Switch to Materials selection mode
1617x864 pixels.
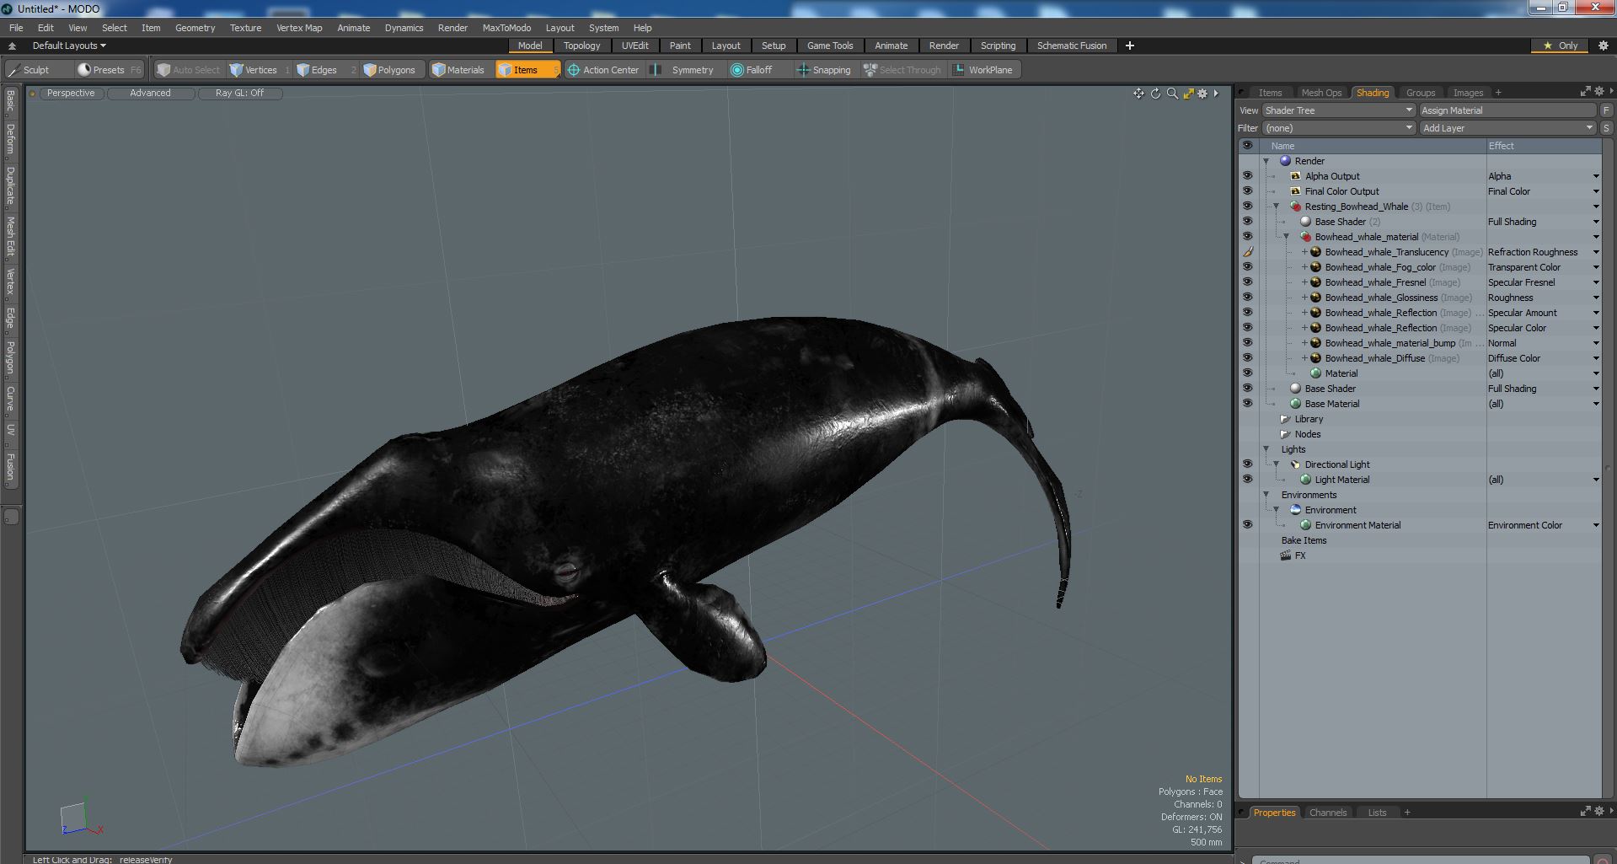coord(459,70)
